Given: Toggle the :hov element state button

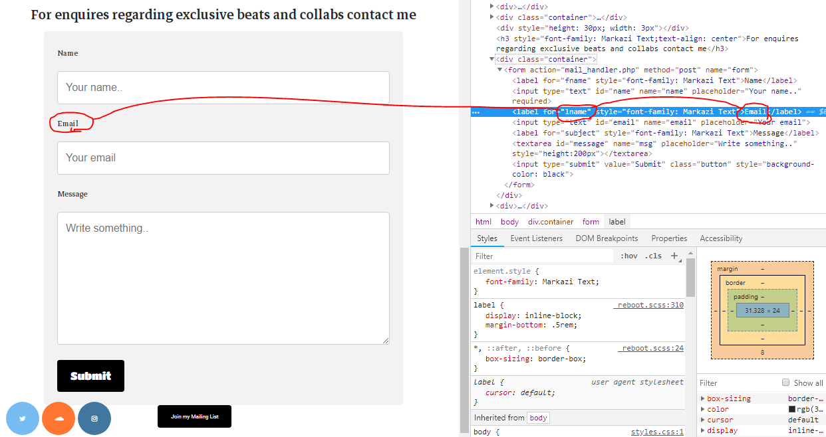Looking at the screenshot, I should click(628, 256).
